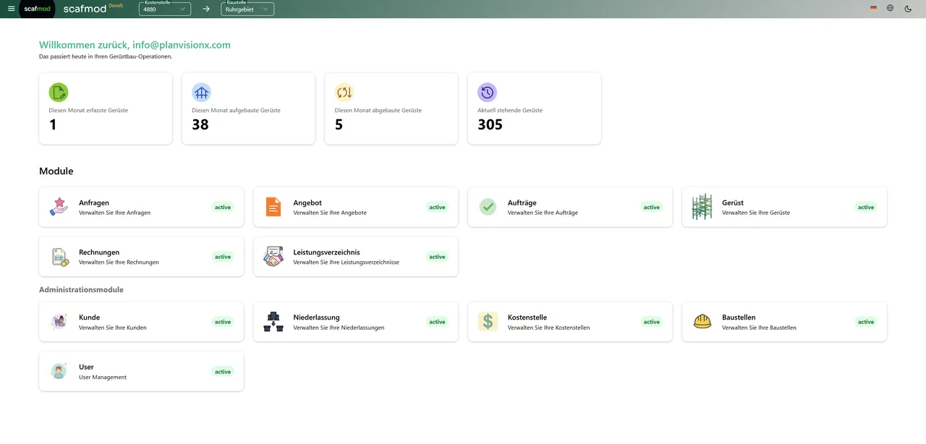926x444 pixels.
Task: Click the German flag language indicator
Action: (x=872, y=8)
